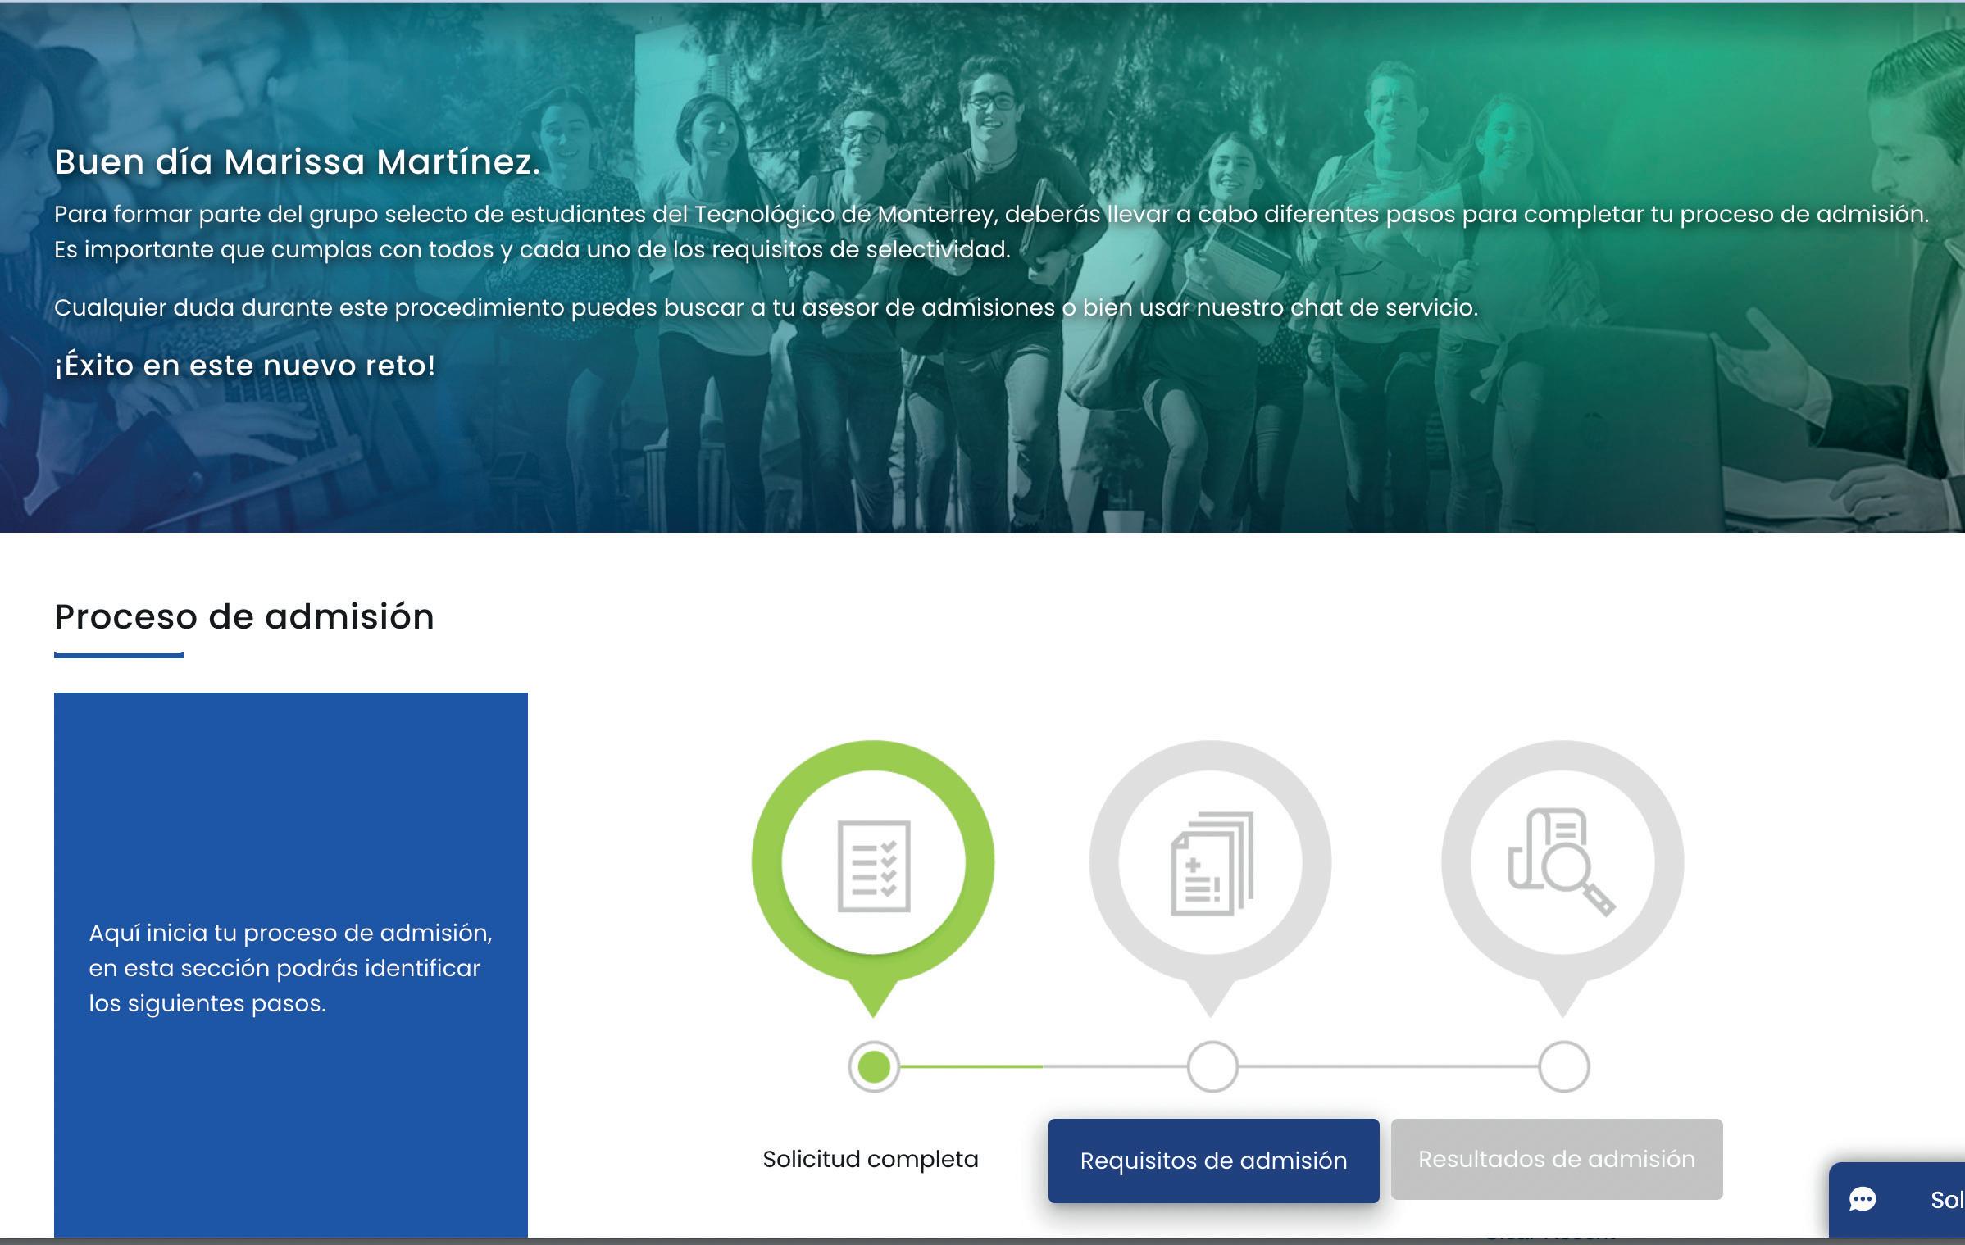Screen dimensions: 1965x1245
Task: Open Requisitos de admisión
Action: point(1213,1161)
